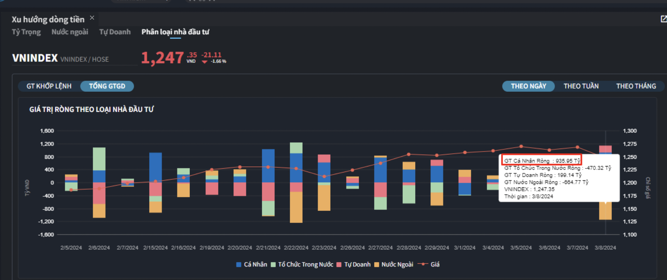Image resolution: width=667 pixels, height=280 pixels.
Task: Select THEO NGÀY daily view
Action: click(x=528, y=86)
